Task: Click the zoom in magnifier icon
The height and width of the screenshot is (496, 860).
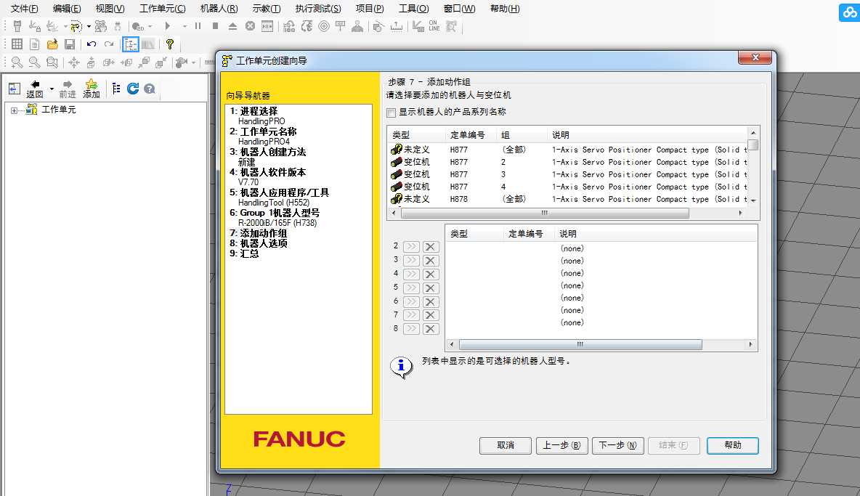Action: [17, 62]
